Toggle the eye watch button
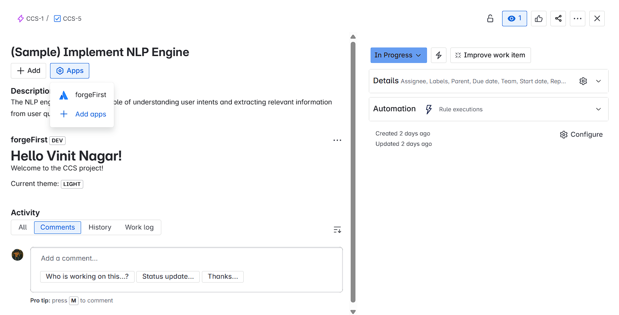This screenshot has height=315, width=619. pos(514,19)
